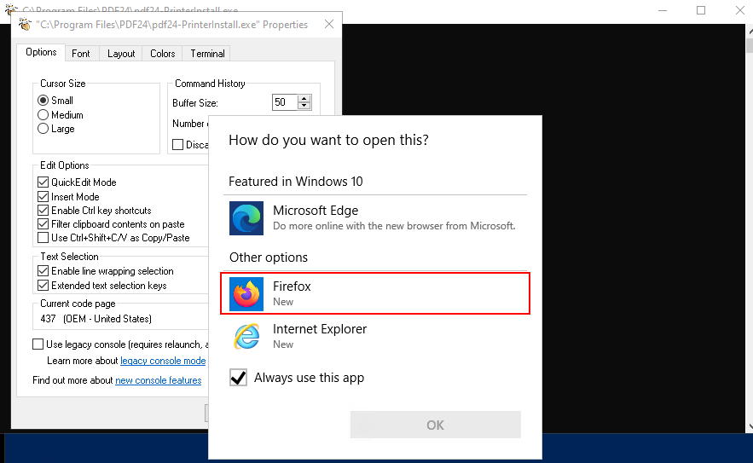This screenshot has height=463, width=753.
Task: Close the Properties dialog with X
Action: (x=329, y=25)
